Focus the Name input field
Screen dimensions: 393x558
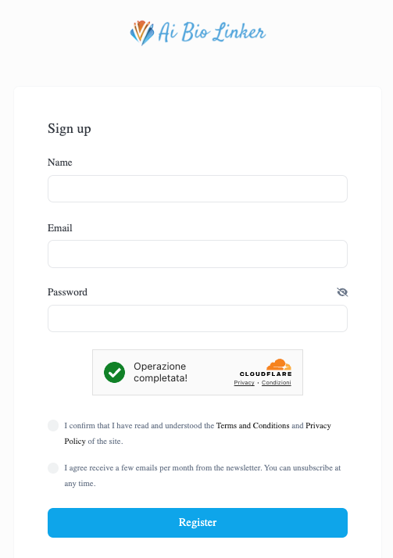(198, 188)
